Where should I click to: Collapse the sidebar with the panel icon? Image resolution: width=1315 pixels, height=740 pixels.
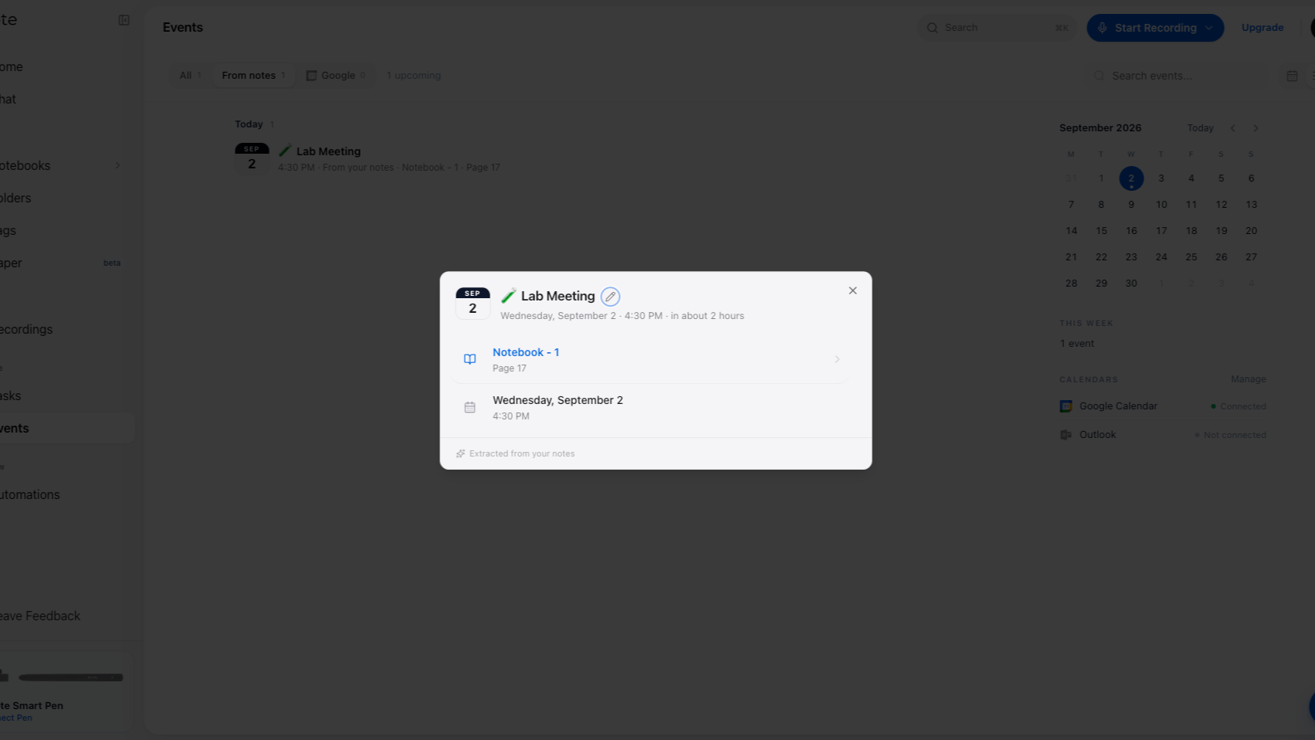coord(124,20)
